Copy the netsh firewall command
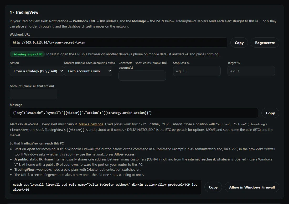This screenshot has height=204, width=289. (213, 187)
